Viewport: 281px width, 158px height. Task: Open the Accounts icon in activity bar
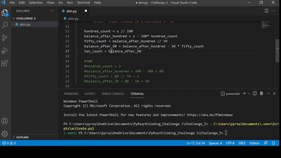pos(5,121)
